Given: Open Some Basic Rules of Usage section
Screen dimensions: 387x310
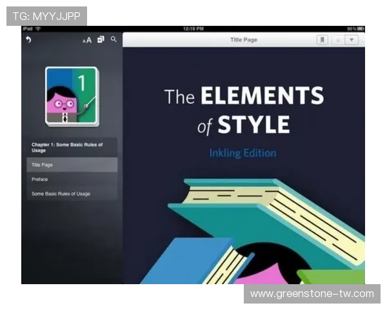Looking at the screenshot, I should click(x=72, y=194).
